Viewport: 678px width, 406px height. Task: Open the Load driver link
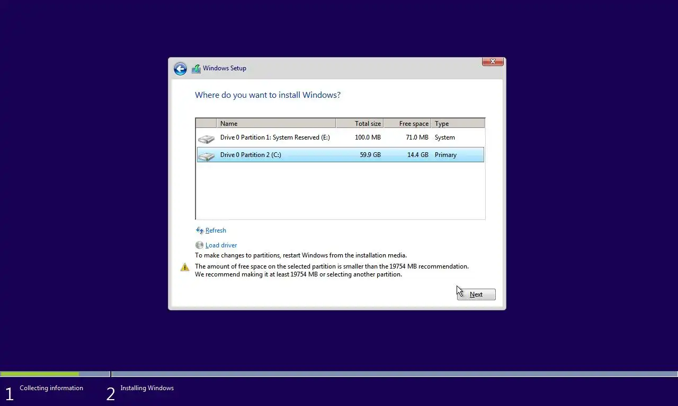pyautogui.click(x=221, y=245)
